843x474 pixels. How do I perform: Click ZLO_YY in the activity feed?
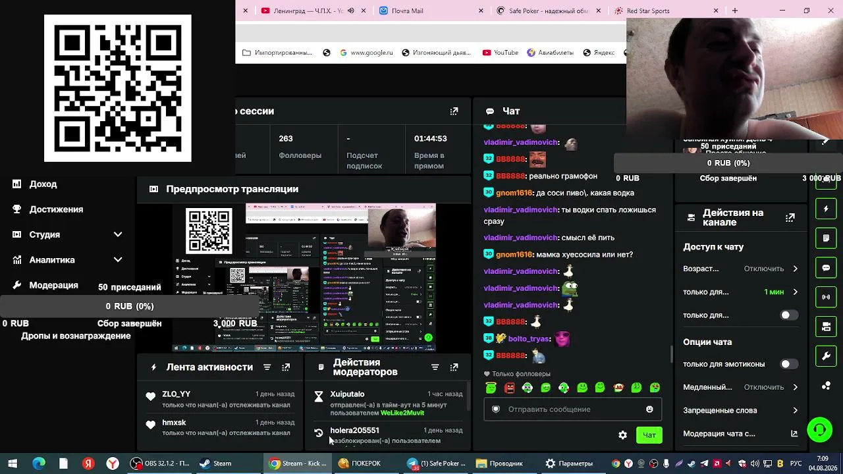177,394
